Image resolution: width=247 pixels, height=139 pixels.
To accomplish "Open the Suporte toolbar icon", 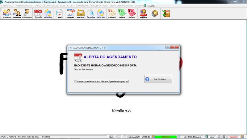I will tap(143, 14).
